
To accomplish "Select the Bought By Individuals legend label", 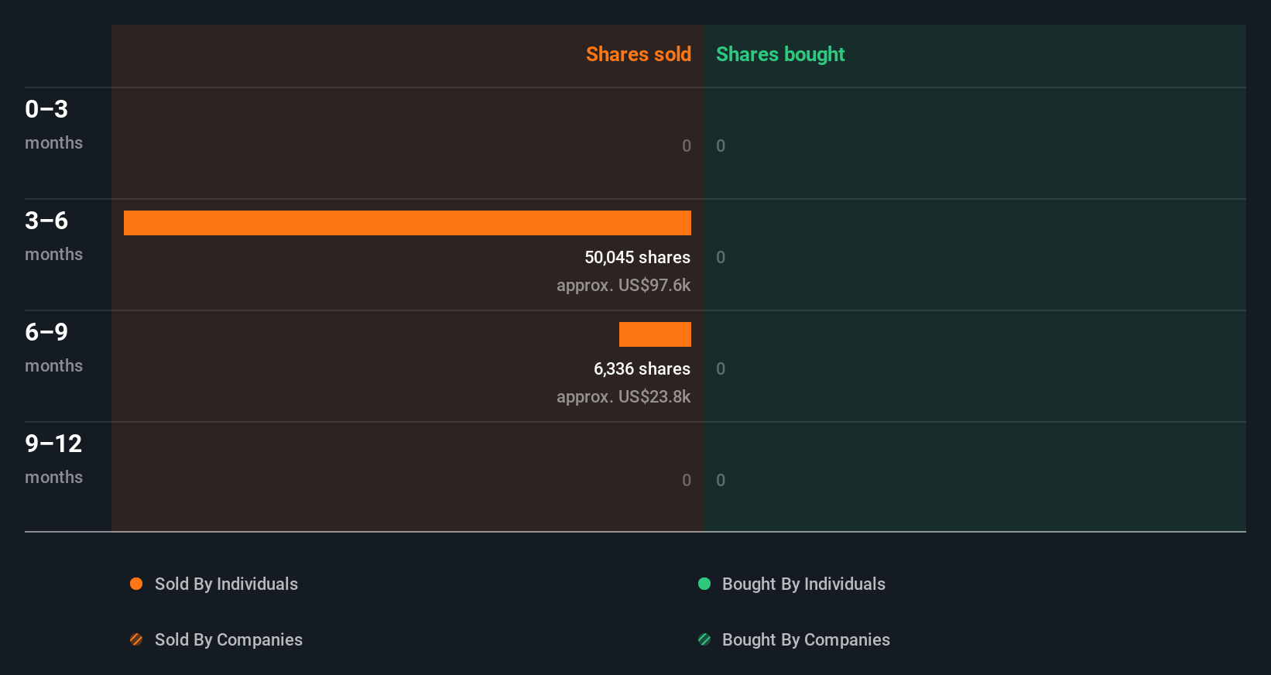I will pos(803,584).
